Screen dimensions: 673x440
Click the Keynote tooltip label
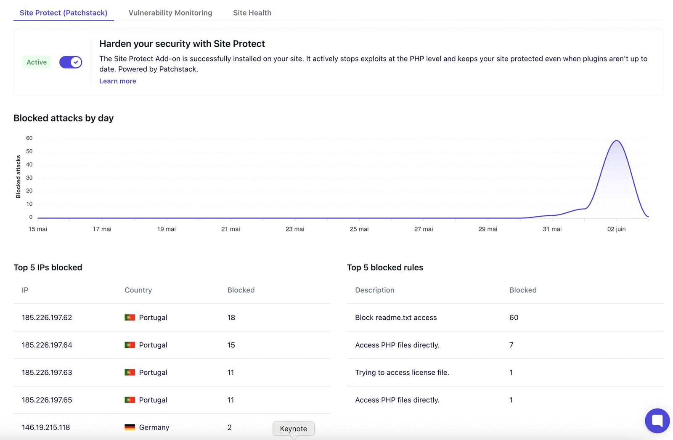coord(294,429)
